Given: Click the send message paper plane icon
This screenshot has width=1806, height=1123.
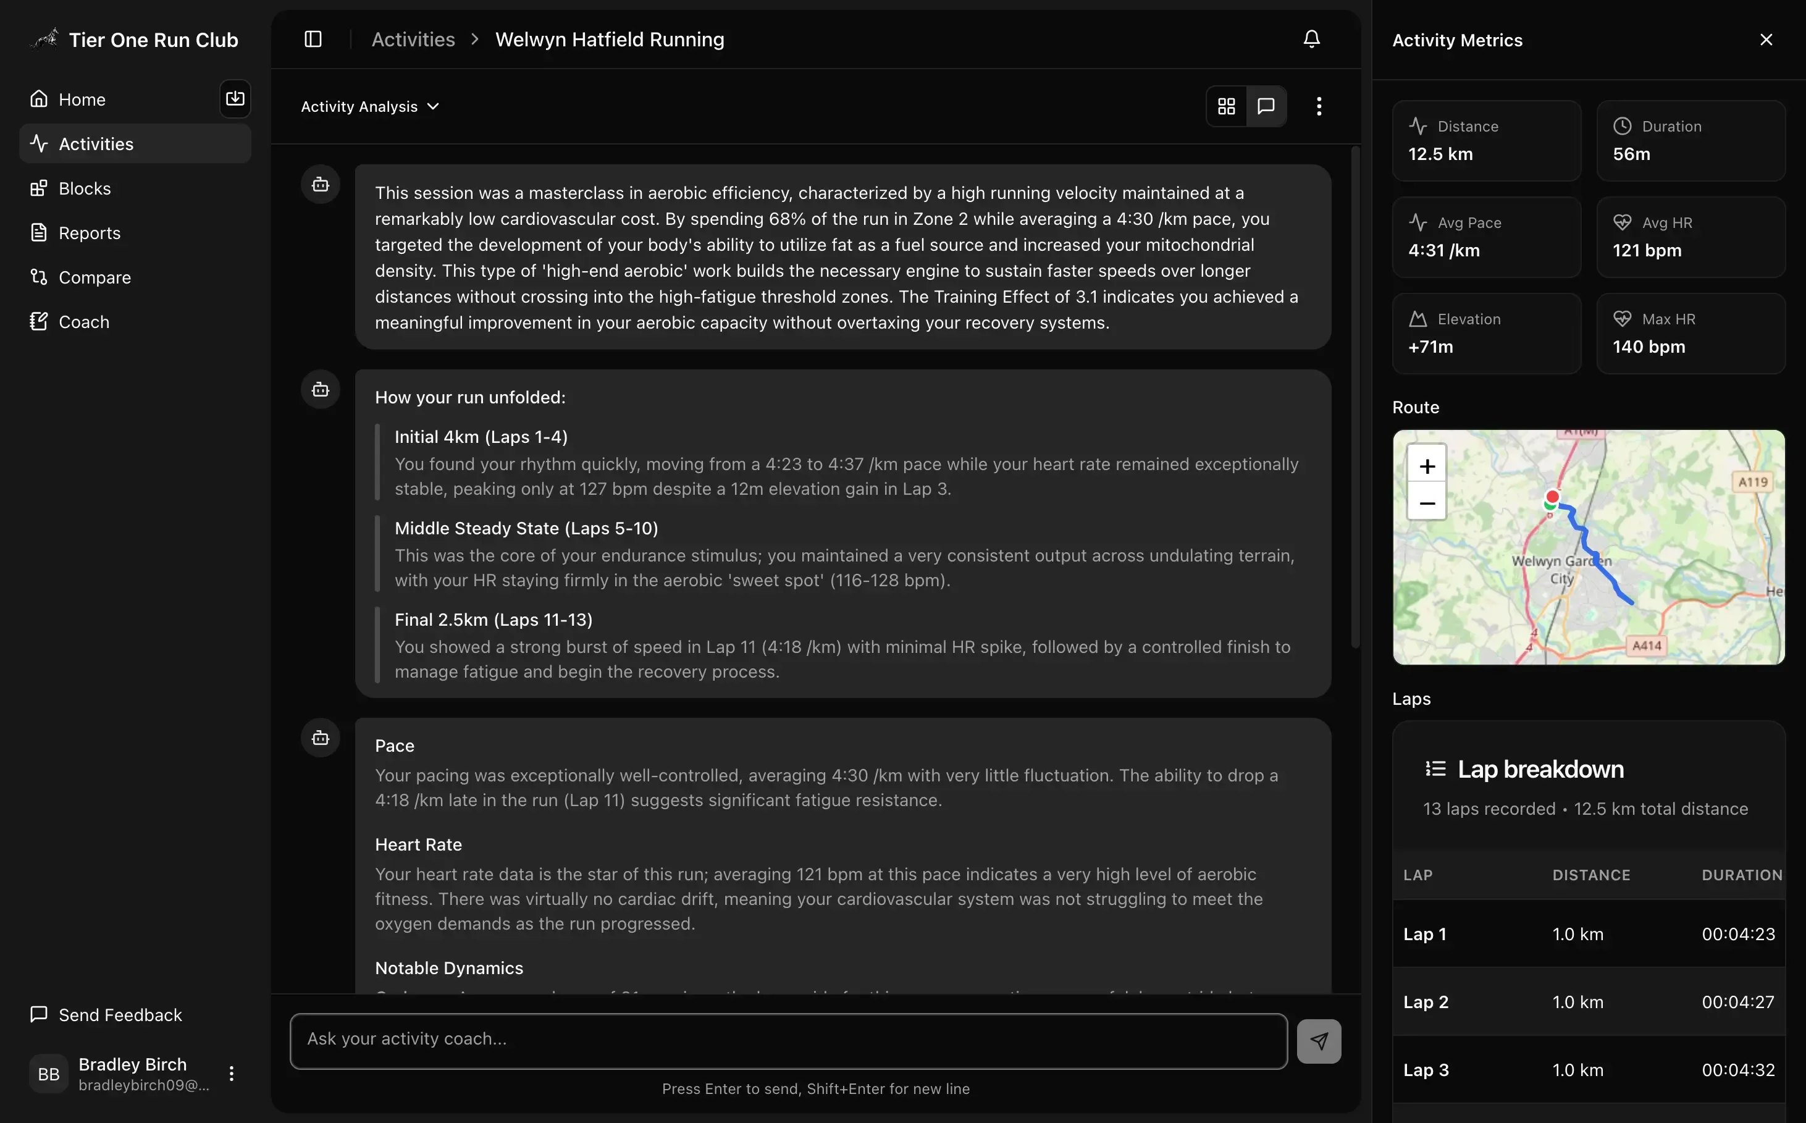Looking at the screenshot, I should [1318, 1041].
